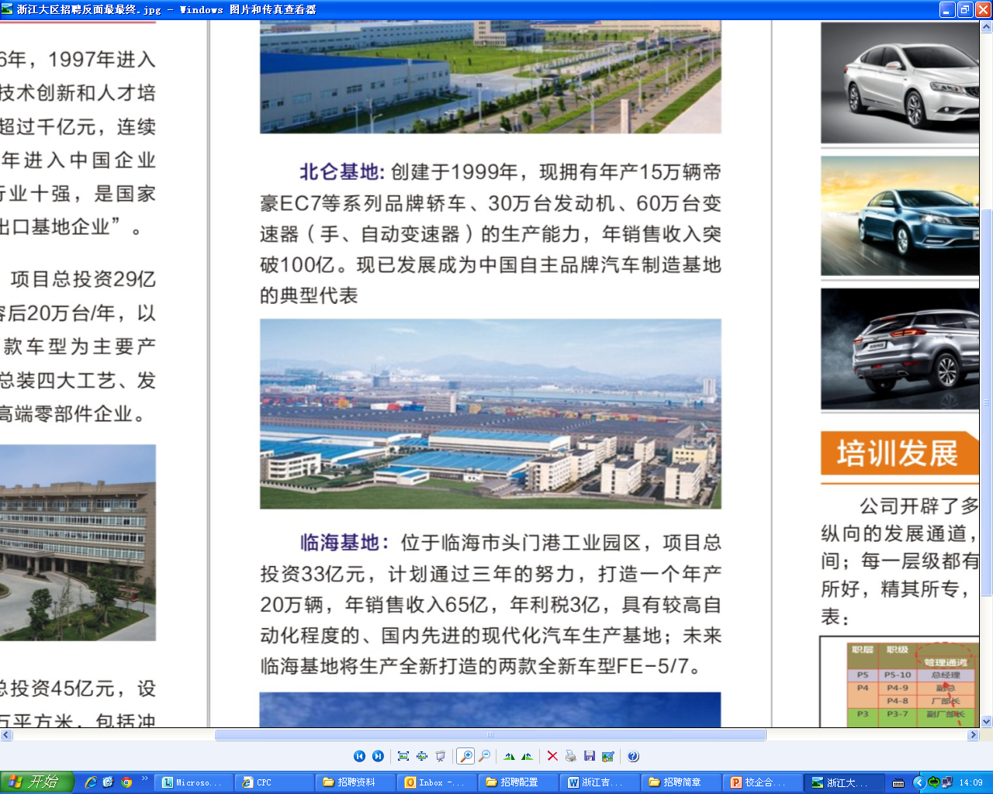Go to the next image
Image resolution: width=993 pixels, height=794 pixels.
[x=378, y=756]
